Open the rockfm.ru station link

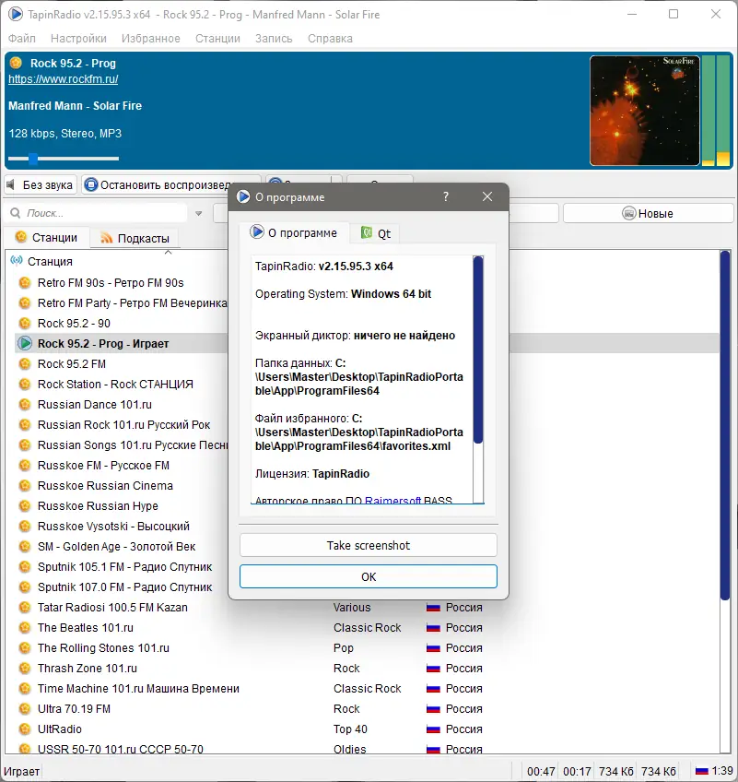(x=64, y=78)
